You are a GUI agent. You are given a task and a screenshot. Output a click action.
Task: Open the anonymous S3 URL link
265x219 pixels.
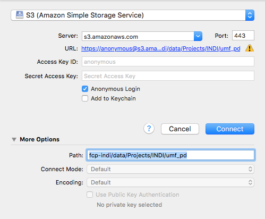coord(161,48)
